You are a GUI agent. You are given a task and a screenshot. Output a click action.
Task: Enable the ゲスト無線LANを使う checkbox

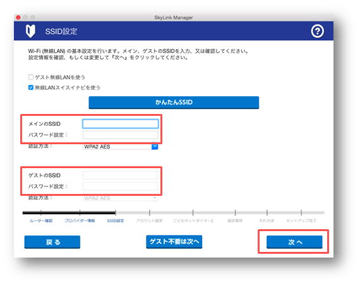point(31,77)
